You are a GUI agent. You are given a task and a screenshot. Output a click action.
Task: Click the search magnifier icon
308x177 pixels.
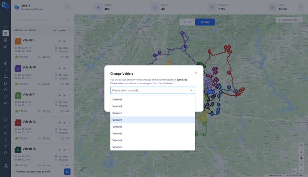(67, 20)
